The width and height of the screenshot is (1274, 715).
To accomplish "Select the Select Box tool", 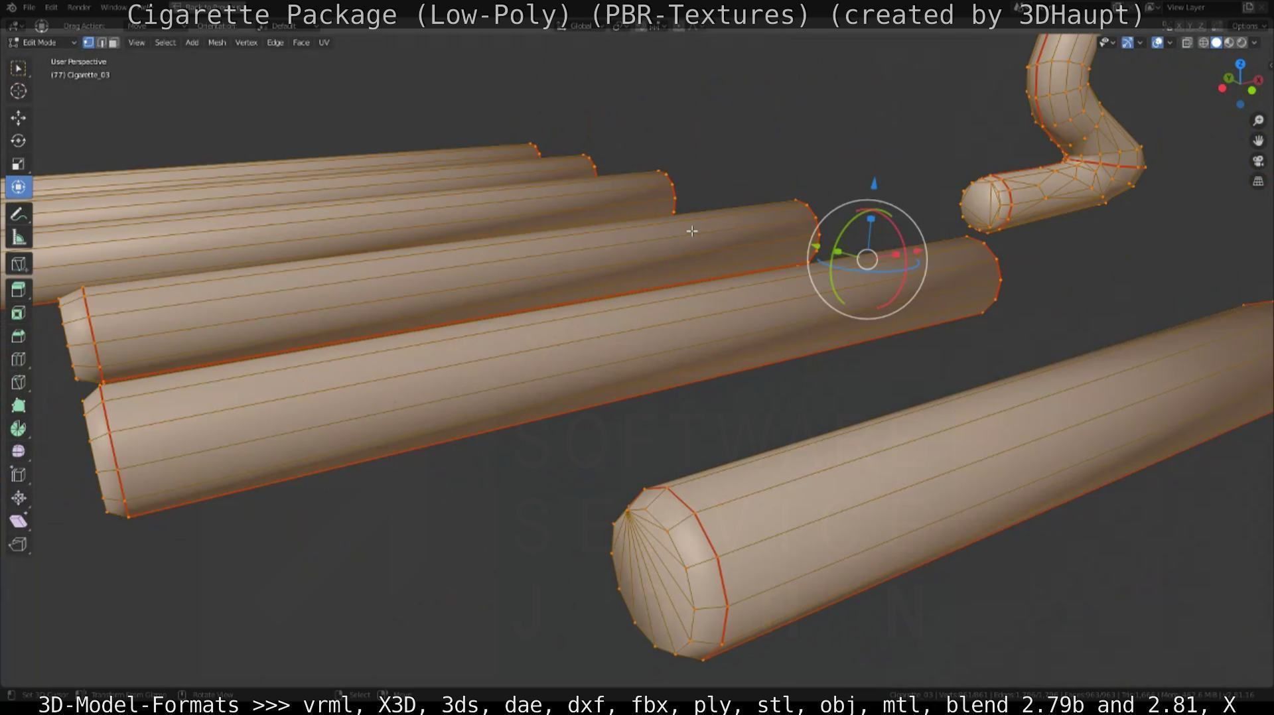I will coord(19,68).
